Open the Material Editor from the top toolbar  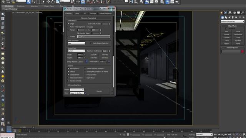click(x=162, y=2)
